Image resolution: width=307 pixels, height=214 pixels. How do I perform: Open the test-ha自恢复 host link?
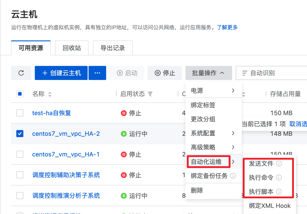click(x=51, y=113)
